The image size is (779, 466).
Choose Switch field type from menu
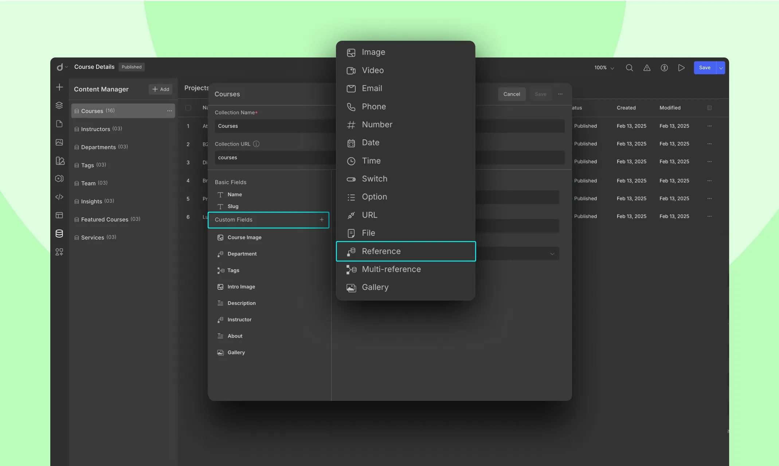click(406, 179)
